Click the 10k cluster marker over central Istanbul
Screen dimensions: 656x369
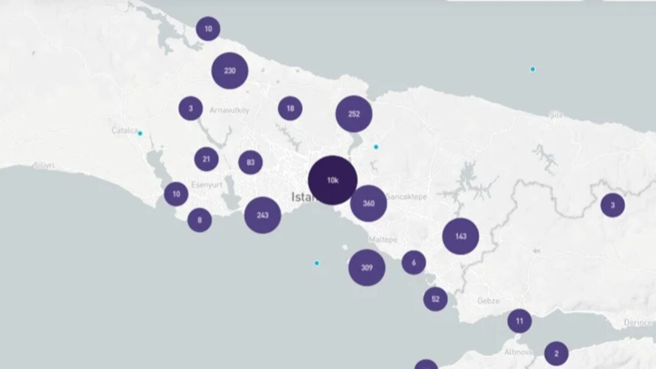[332, 179]
